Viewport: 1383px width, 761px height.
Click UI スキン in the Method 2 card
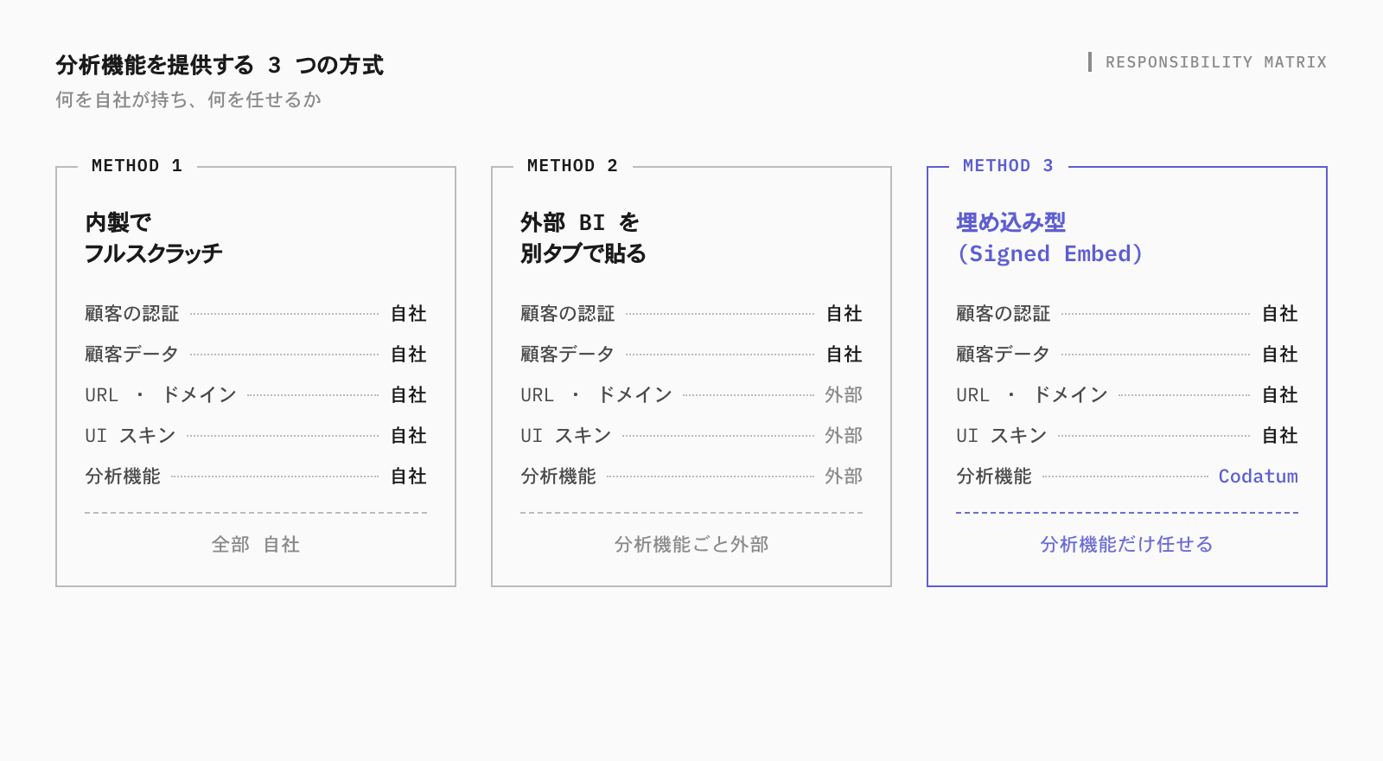click(x=566, y=435)
